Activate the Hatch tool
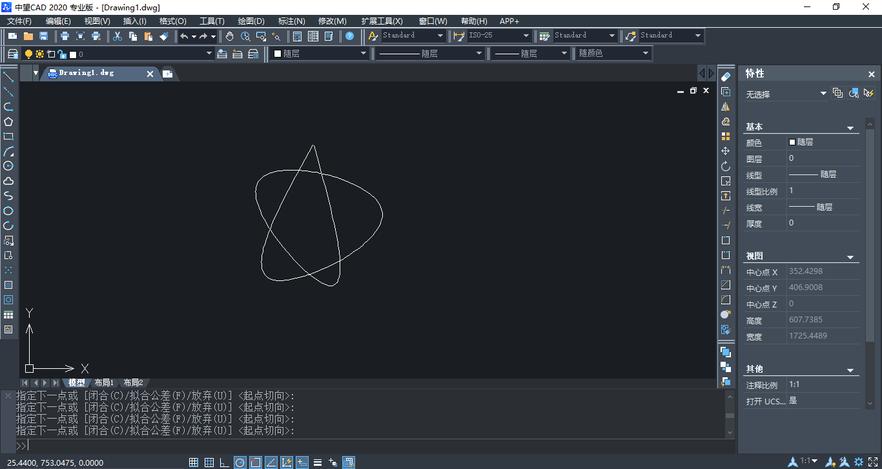 (x=8, y=285)
